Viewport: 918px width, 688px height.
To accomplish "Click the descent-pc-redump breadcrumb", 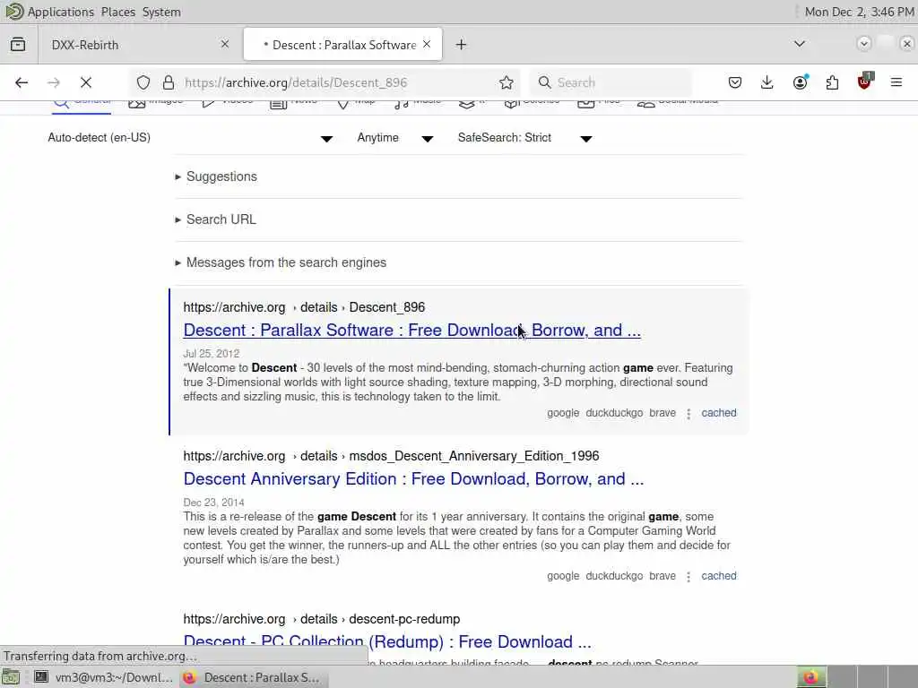I will (x=404, y=619).
